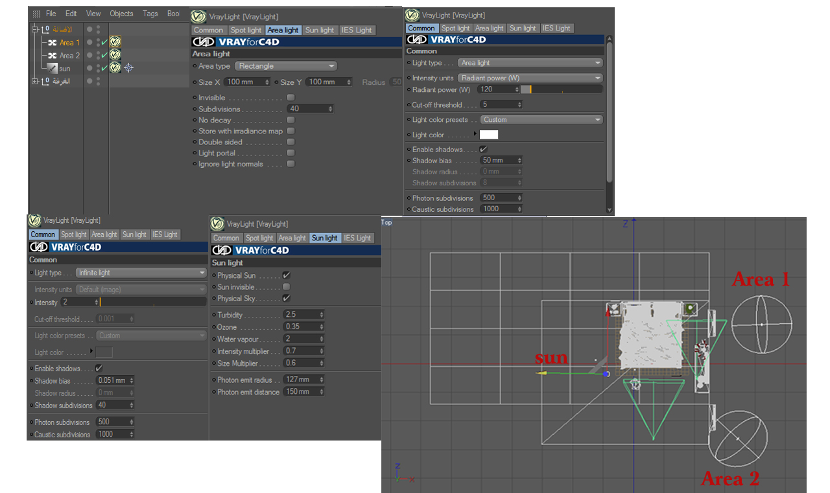This screenshot has width=830, height=493.
Task: Enable the Double sided checkbox
Action: coord(290,142)
